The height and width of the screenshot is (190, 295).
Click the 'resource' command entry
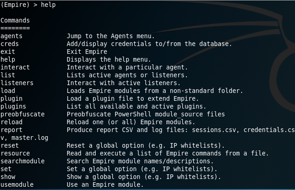point(15,153)
